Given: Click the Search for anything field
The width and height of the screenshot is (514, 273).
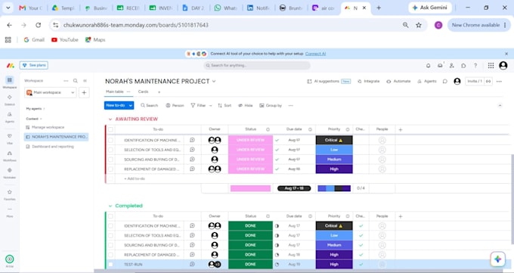Looking at the screenshot, I should coord(257,66).
